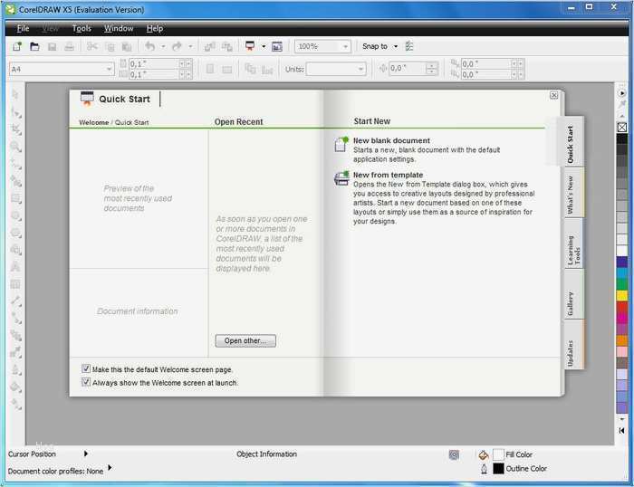Viewport: 634px width, 487px height.
Task: Expand the Document color profiles arrow
Action: coord(110,468)
